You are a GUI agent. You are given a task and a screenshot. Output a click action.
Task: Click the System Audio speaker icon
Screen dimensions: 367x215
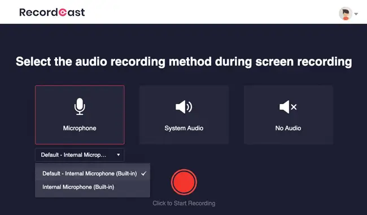pyautogui.click(x=183, y=107)
